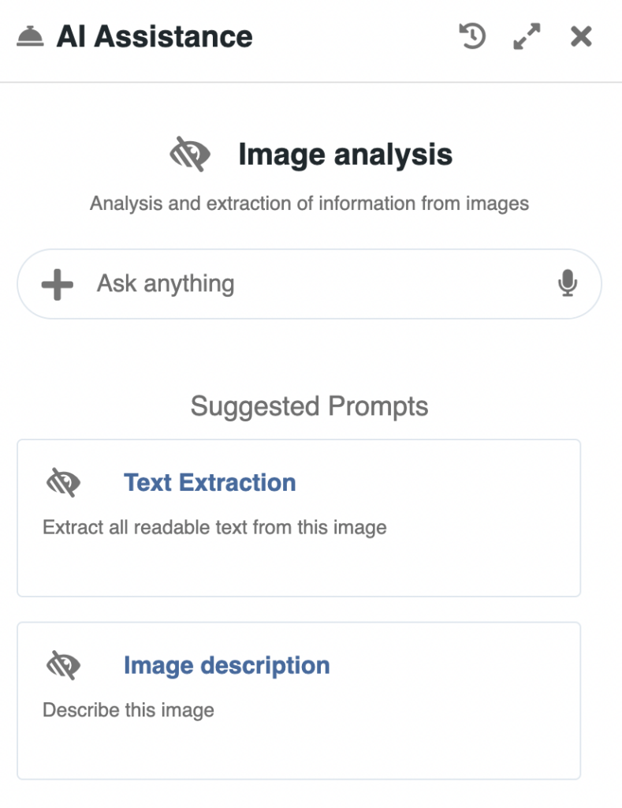The width and height of the screenshot is (622, 808).
Task: Close the AI Assistance panel
Action: point(581,36)
